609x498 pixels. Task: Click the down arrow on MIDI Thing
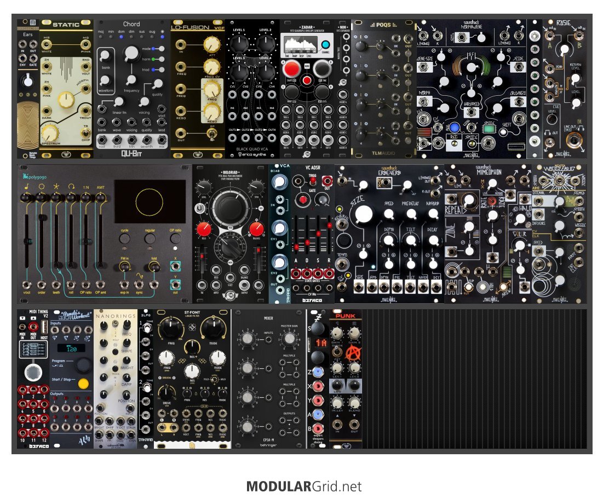(x=22, y=318)
